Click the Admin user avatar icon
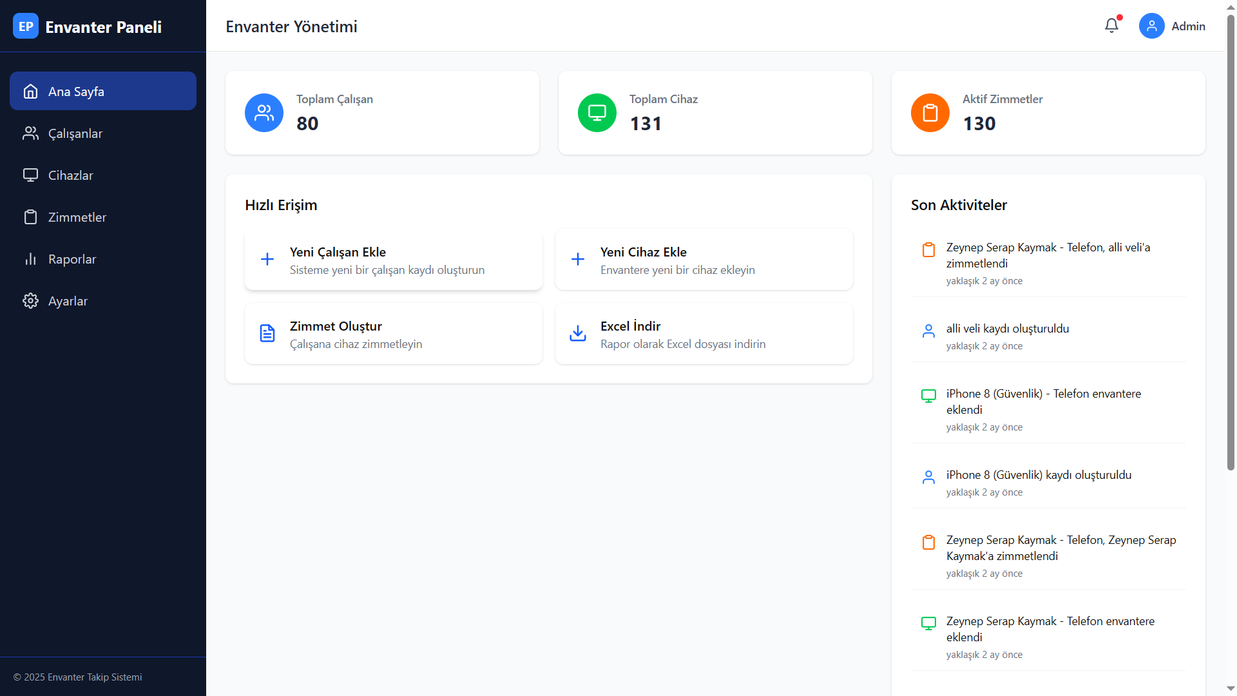1237x696 pixels. 1151,26
